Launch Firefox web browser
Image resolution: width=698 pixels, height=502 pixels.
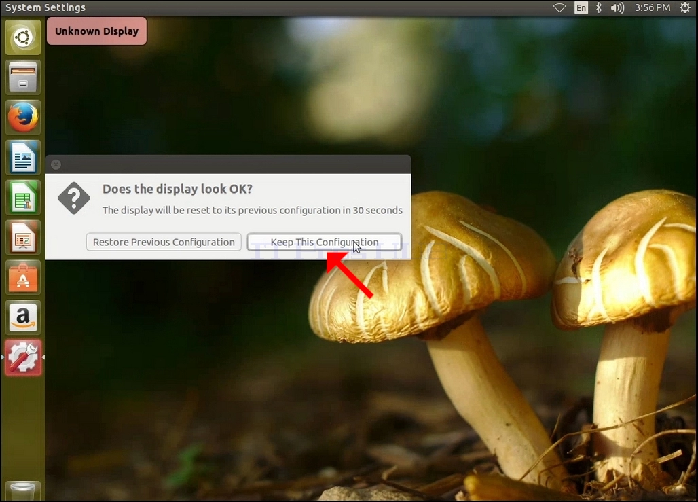pos(23,118)
